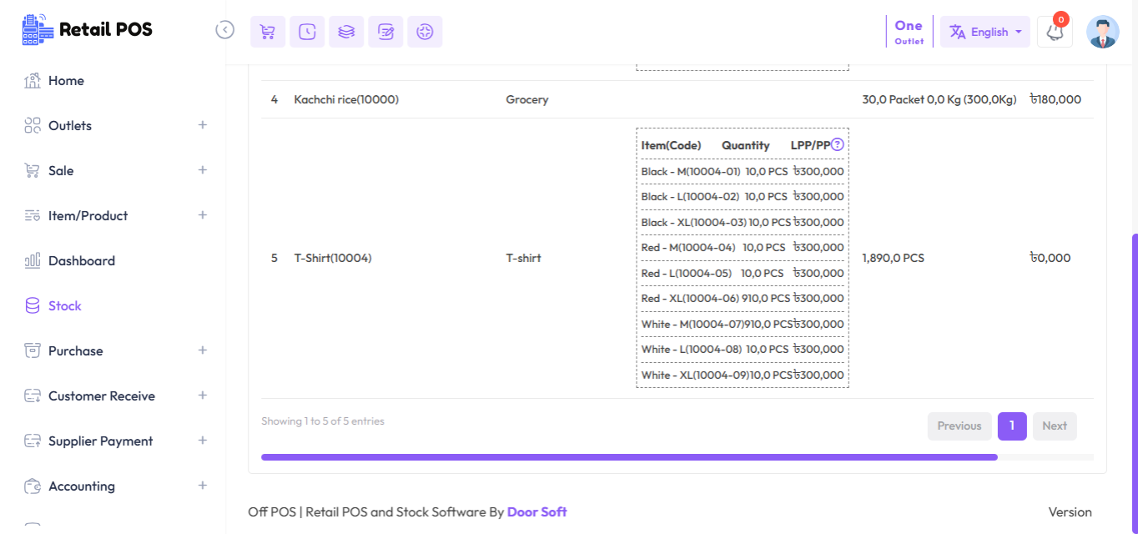
Task: Click the fullscreen target icon in top toolbar
Action: click(425, 32)
